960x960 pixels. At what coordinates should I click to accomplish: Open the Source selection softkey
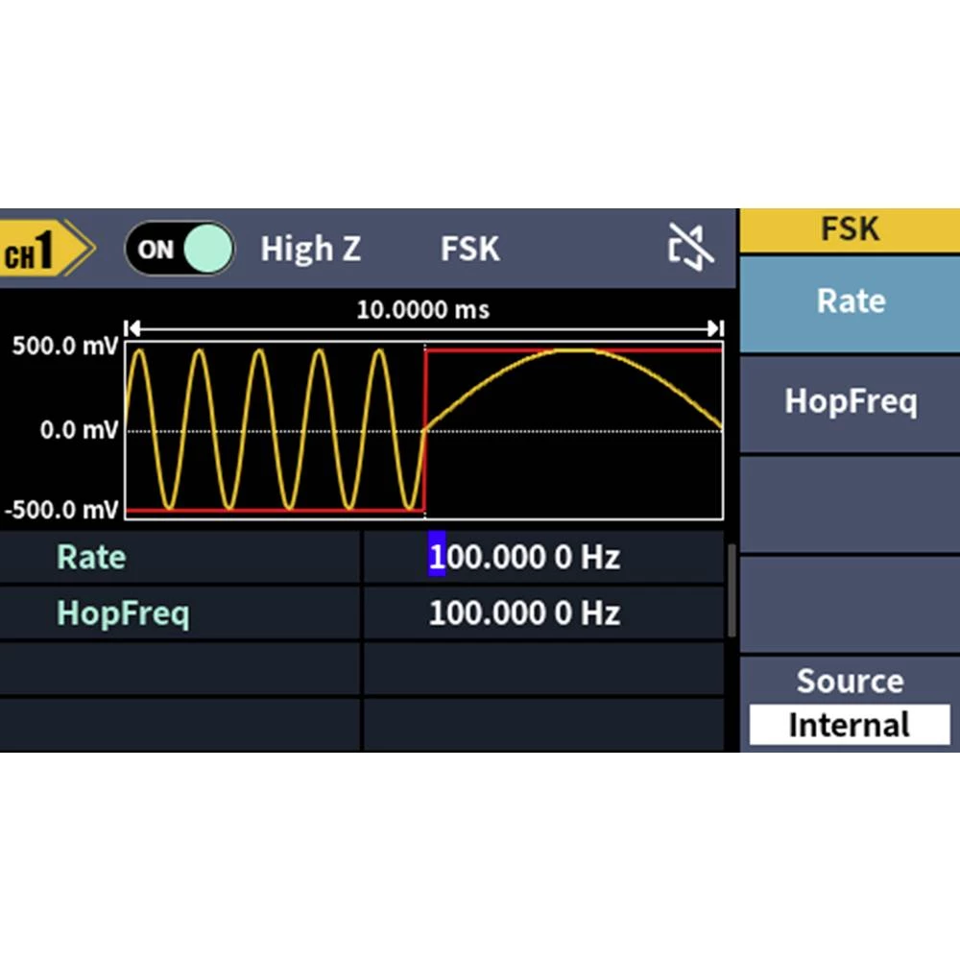point(850,682)
